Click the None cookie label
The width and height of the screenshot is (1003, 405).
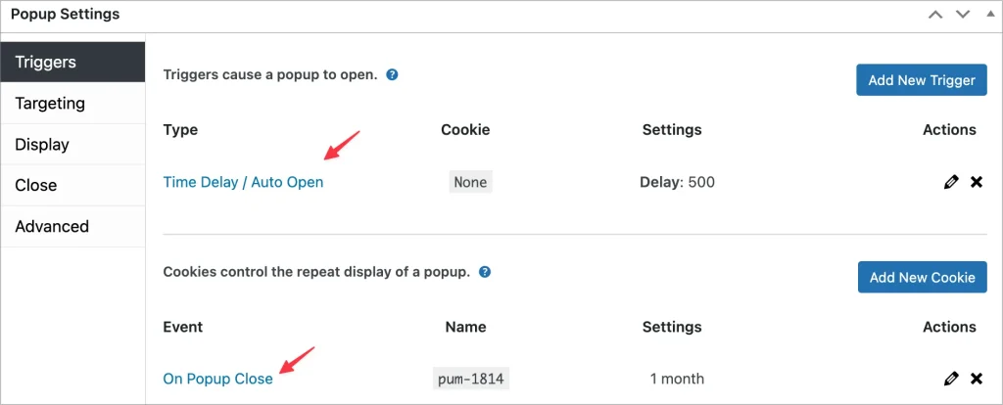[470, 182]
